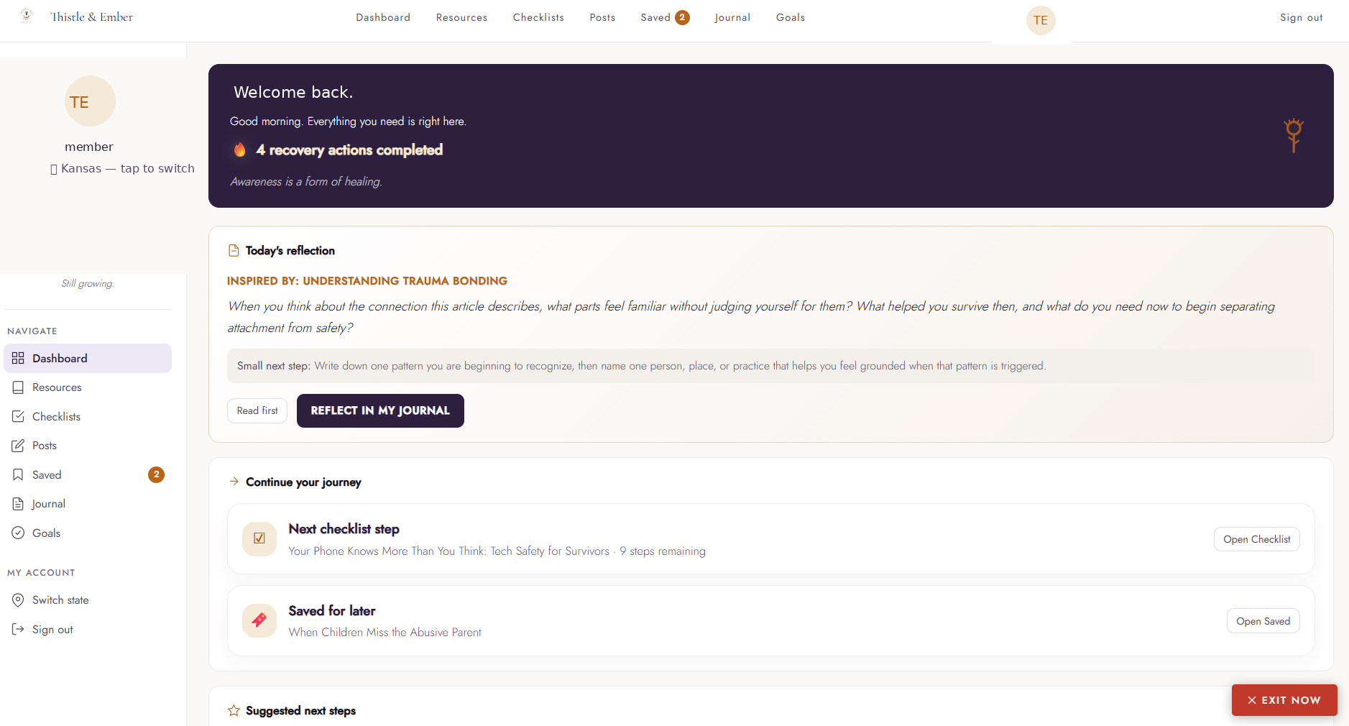
Task: Click the 2 badge on the top nav Saved
Action: (682, 17)
